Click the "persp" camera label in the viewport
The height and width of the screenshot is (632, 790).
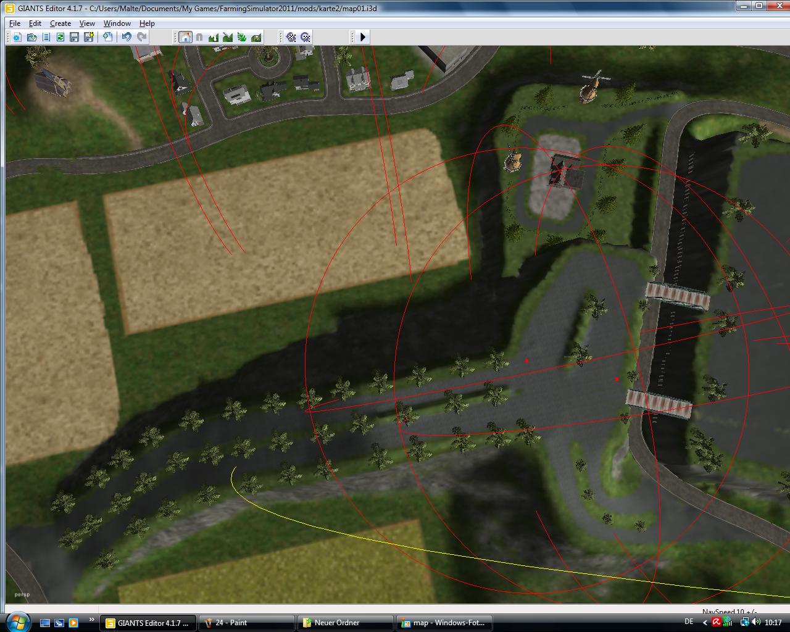[22, 595]
